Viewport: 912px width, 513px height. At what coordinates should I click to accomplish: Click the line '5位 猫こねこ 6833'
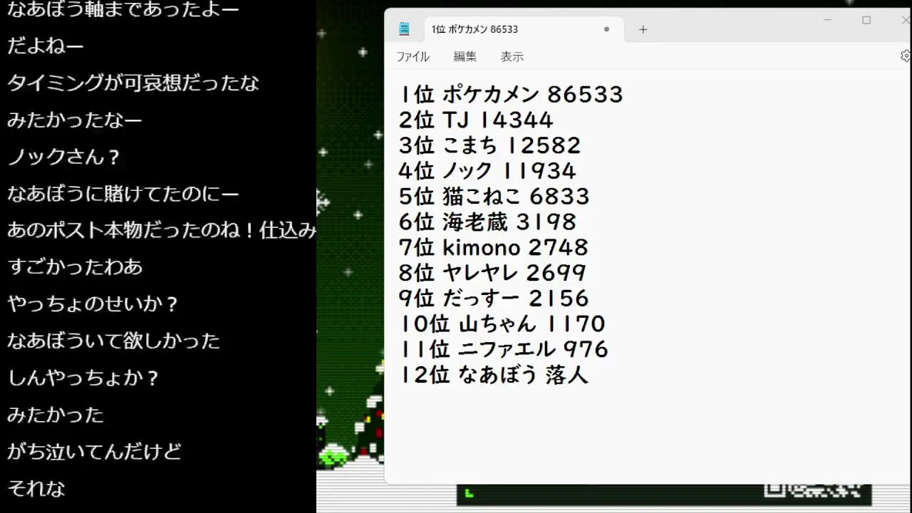(494, 196)
